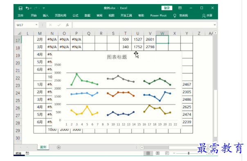
Task: Click cell containing 1527
Action: [x=138, y=40]
